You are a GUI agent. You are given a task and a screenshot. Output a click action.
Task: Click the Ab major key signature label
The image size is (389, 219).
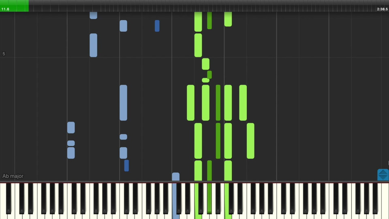tap(13, 176)
